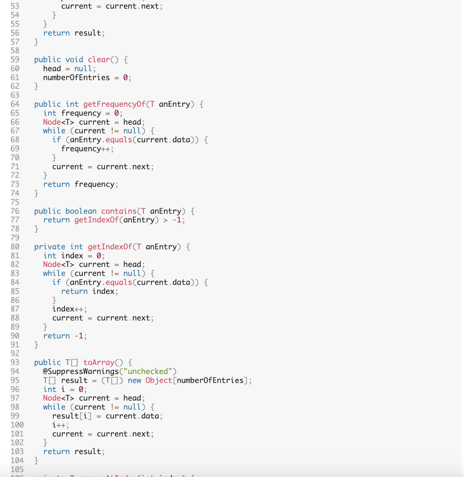Click 'anEntry' parameter on line 64
Image resolution: width=464 pixels, height=477 pixels.
pos(174,104)
